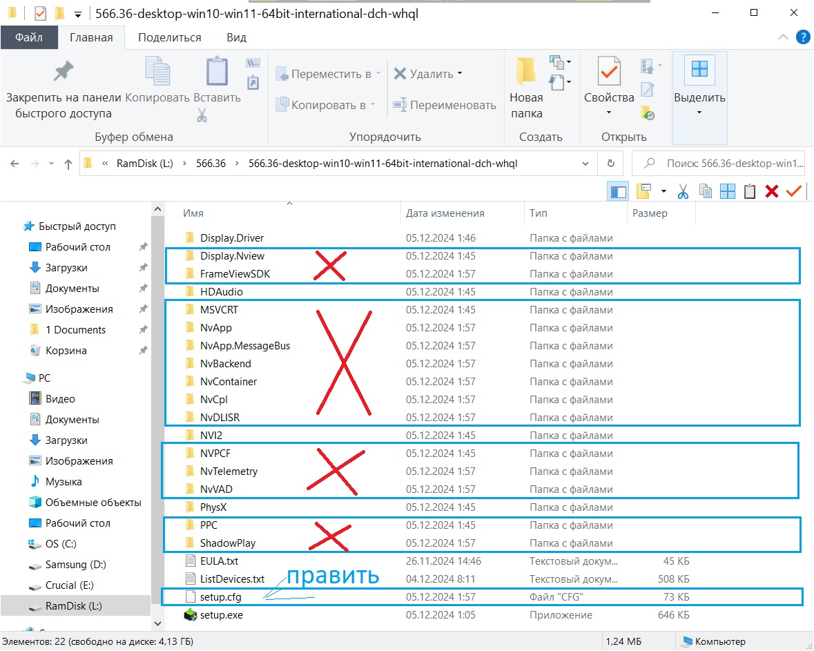Click the Paste shortcut icon in the ribbon
The width and height of the screenshot is (814, 651).
(253, 83)
